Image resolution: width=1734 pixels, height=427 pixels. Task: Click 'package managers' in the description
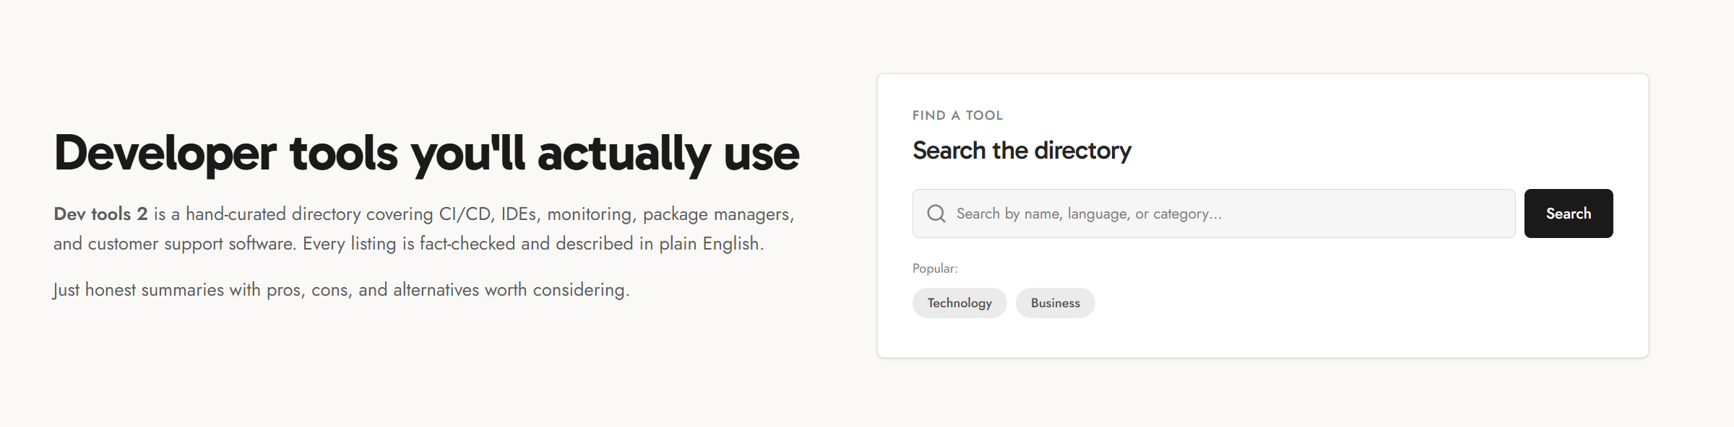(x=716, y=214)
